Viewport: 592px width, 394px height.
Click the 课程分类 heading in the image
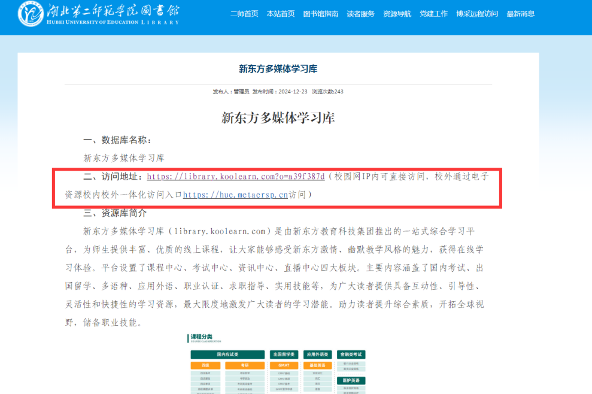pyautogui.click(x=201, y=337)
